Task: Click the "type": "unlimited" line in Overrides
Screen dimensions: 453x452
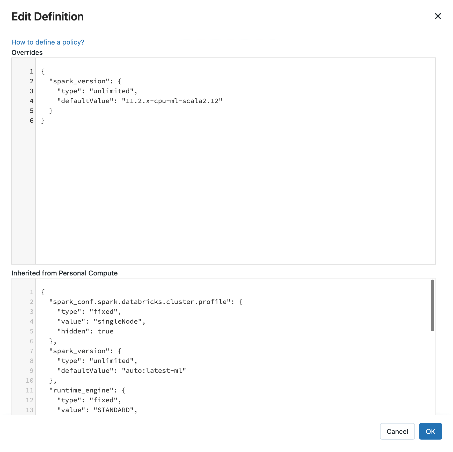Action: pos(97,91)
